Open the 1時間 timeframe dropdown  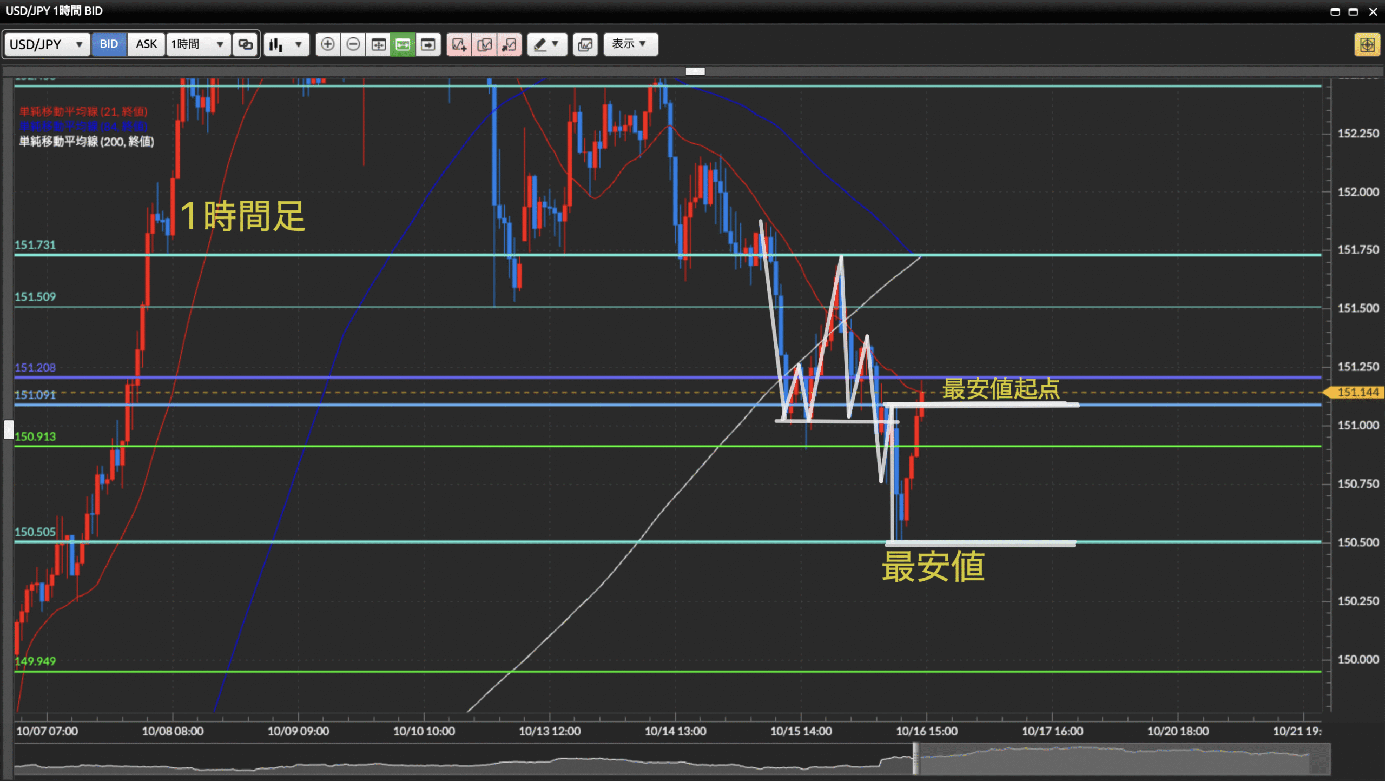click(197, 44)
